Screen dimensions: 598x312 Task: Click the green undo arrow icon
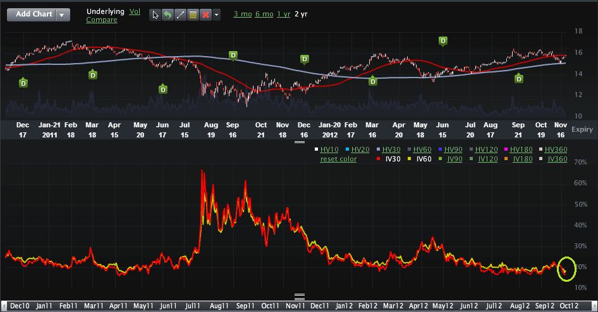[167, 14]
